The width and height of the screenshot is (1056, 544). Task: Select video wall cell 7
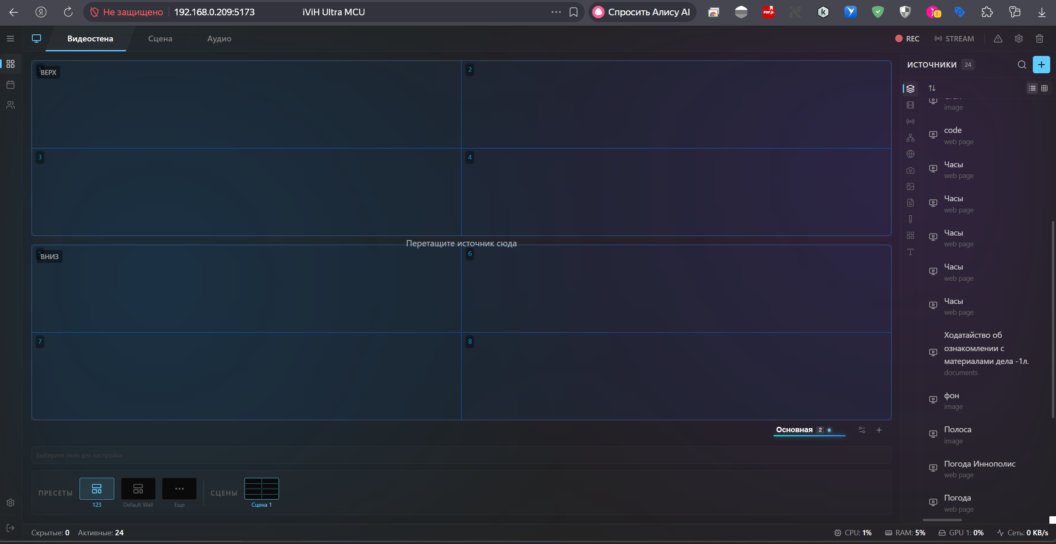pyautogui.click(x=246, y=376)
